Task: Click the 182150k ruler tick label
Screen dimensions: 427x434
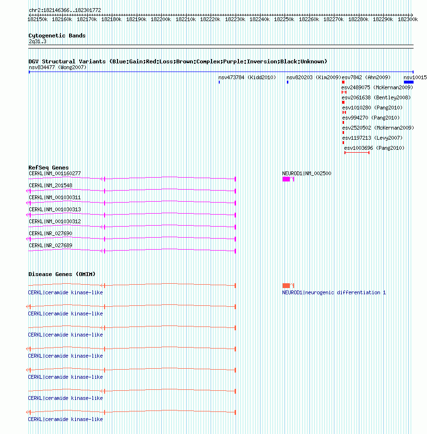Action: point(37,19)
